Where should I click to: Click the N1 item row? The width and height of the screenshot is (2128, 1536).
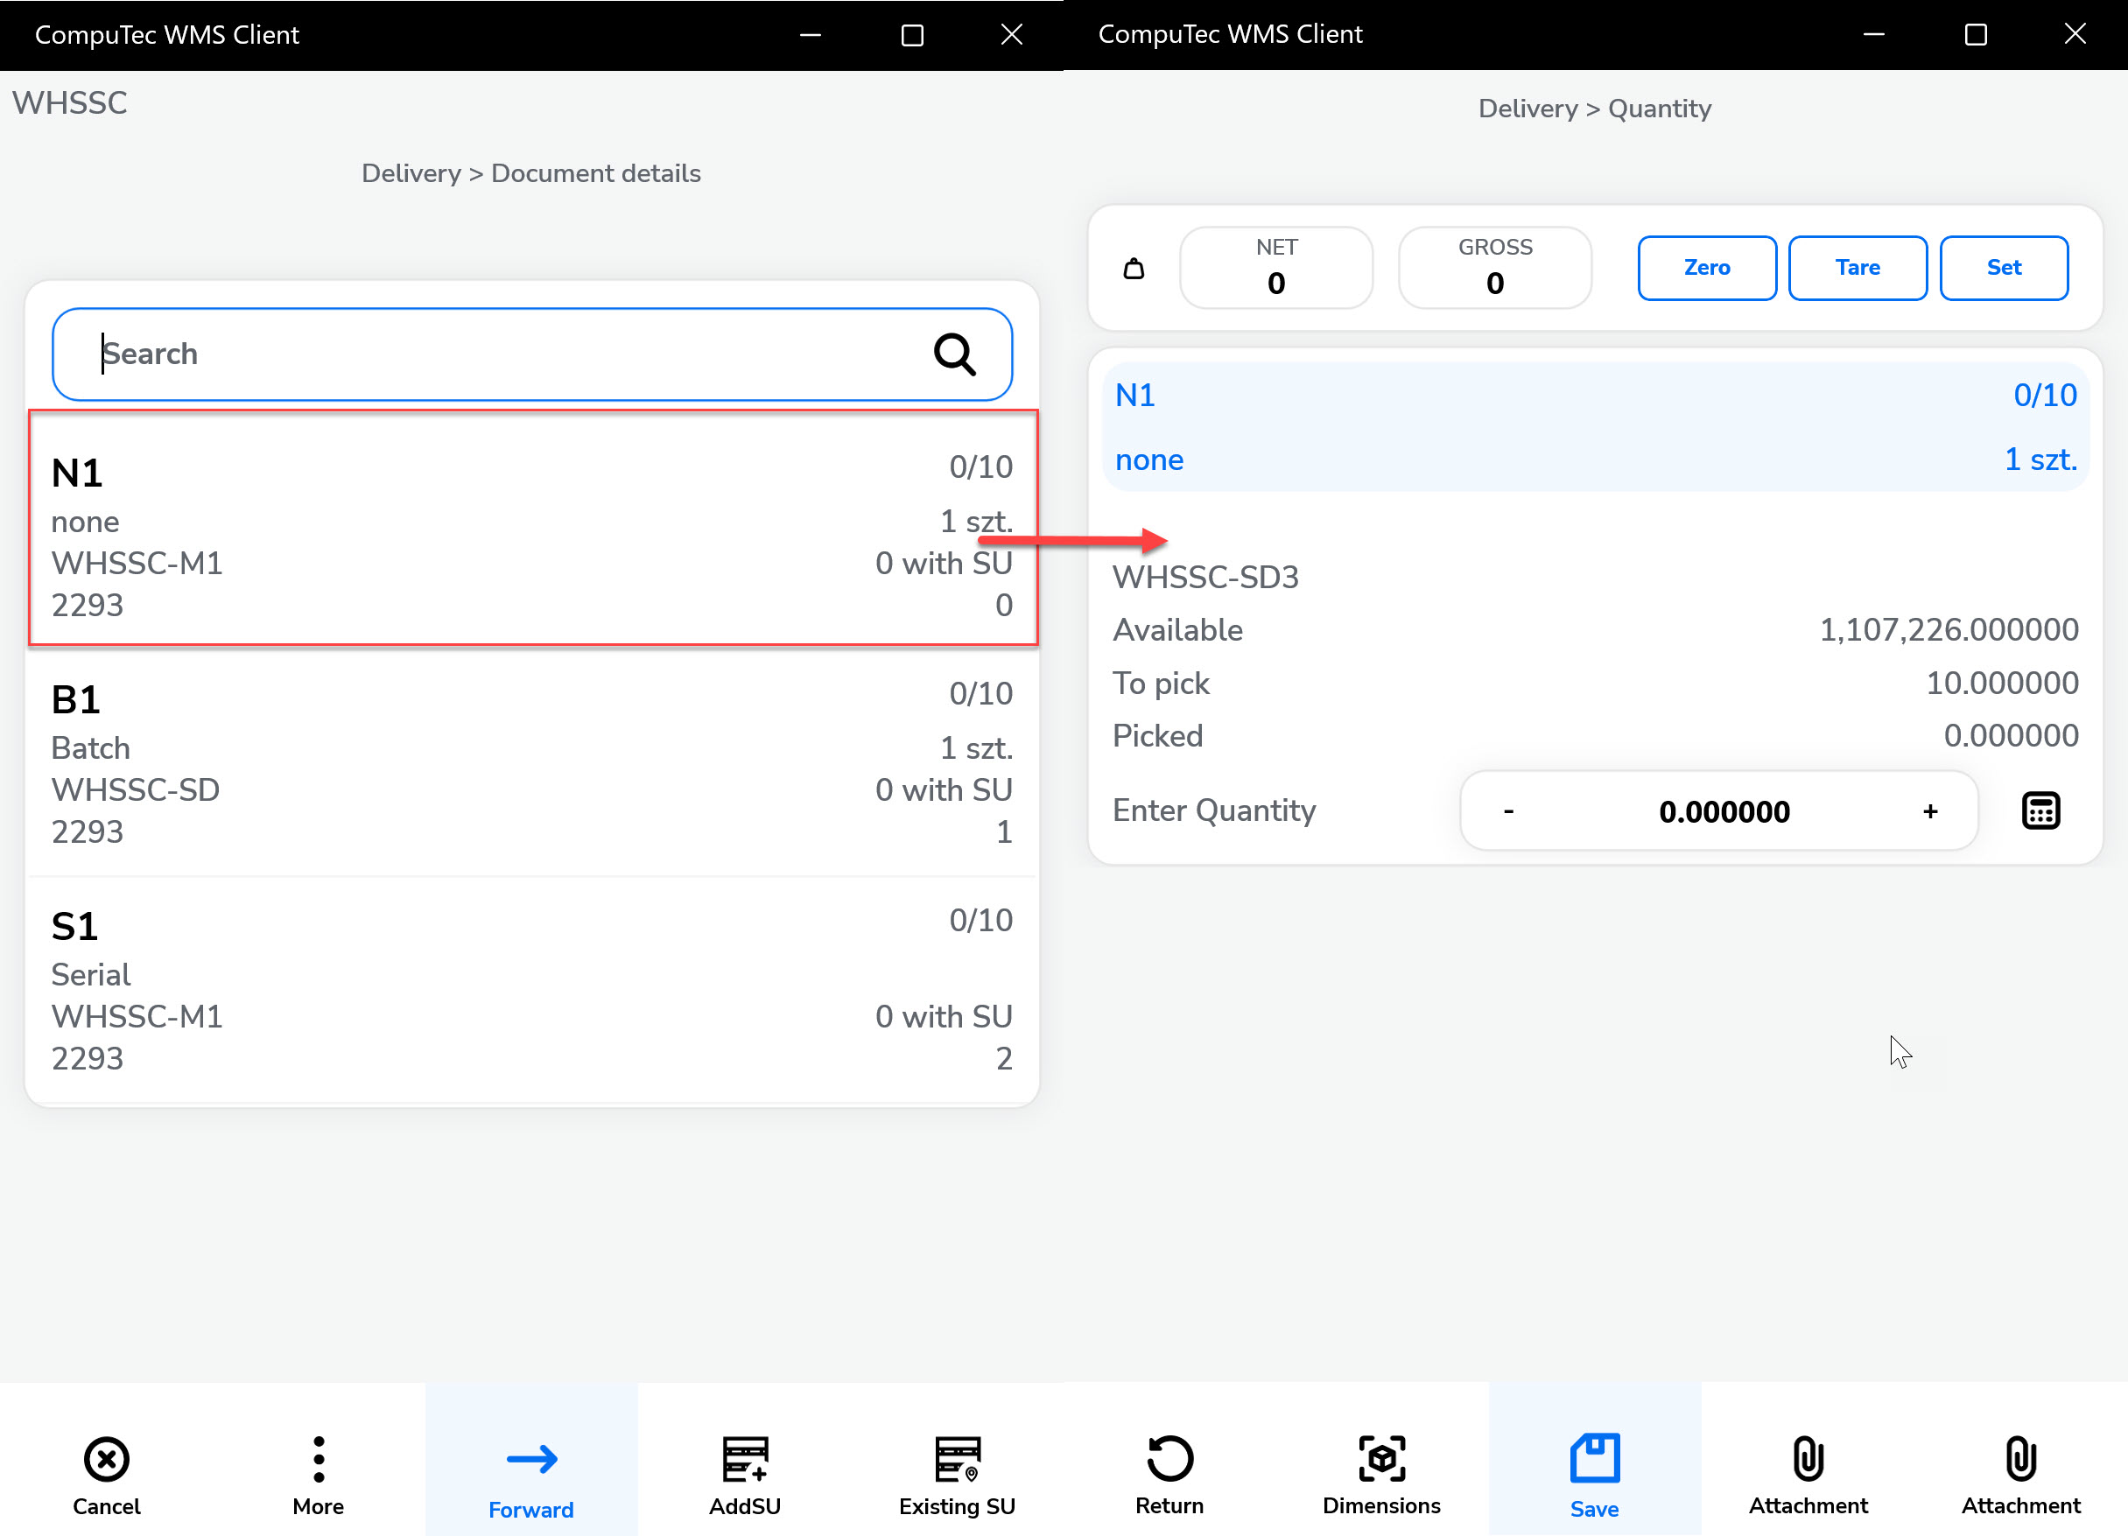(x=531, y=530)
